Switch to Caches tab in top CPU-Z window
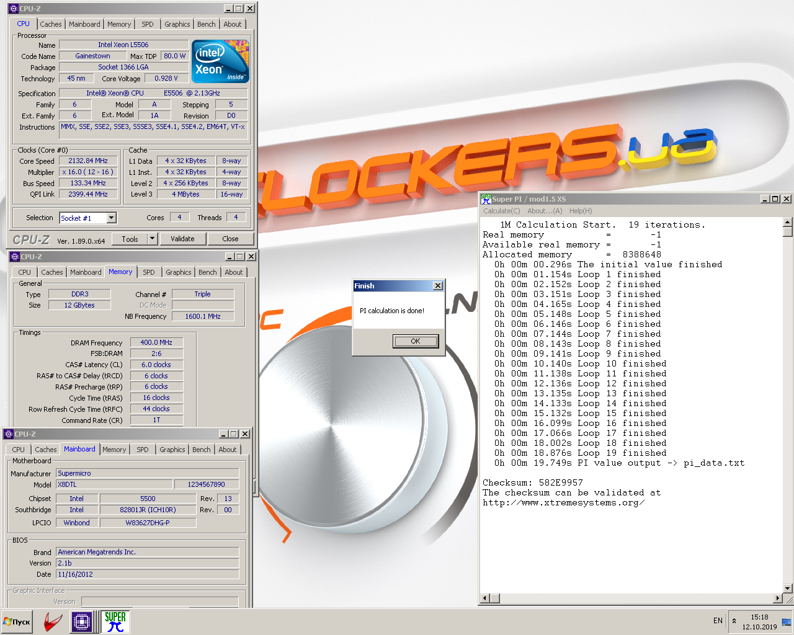This screenshot has width=794, height=635. click(51, 24)
